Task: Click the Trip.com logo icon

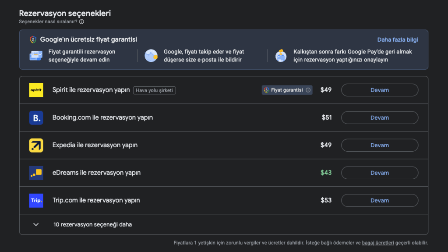Action: tap(36, 201)
